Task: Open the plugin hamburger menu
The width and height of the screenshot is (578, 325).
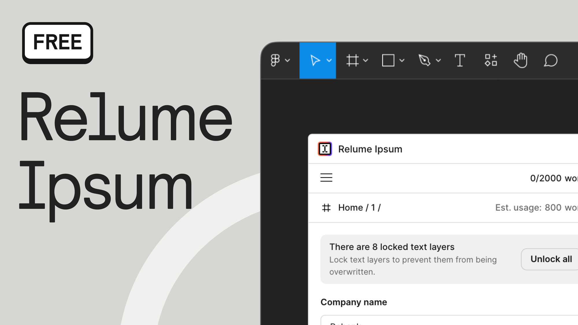Action: (326, 178)
